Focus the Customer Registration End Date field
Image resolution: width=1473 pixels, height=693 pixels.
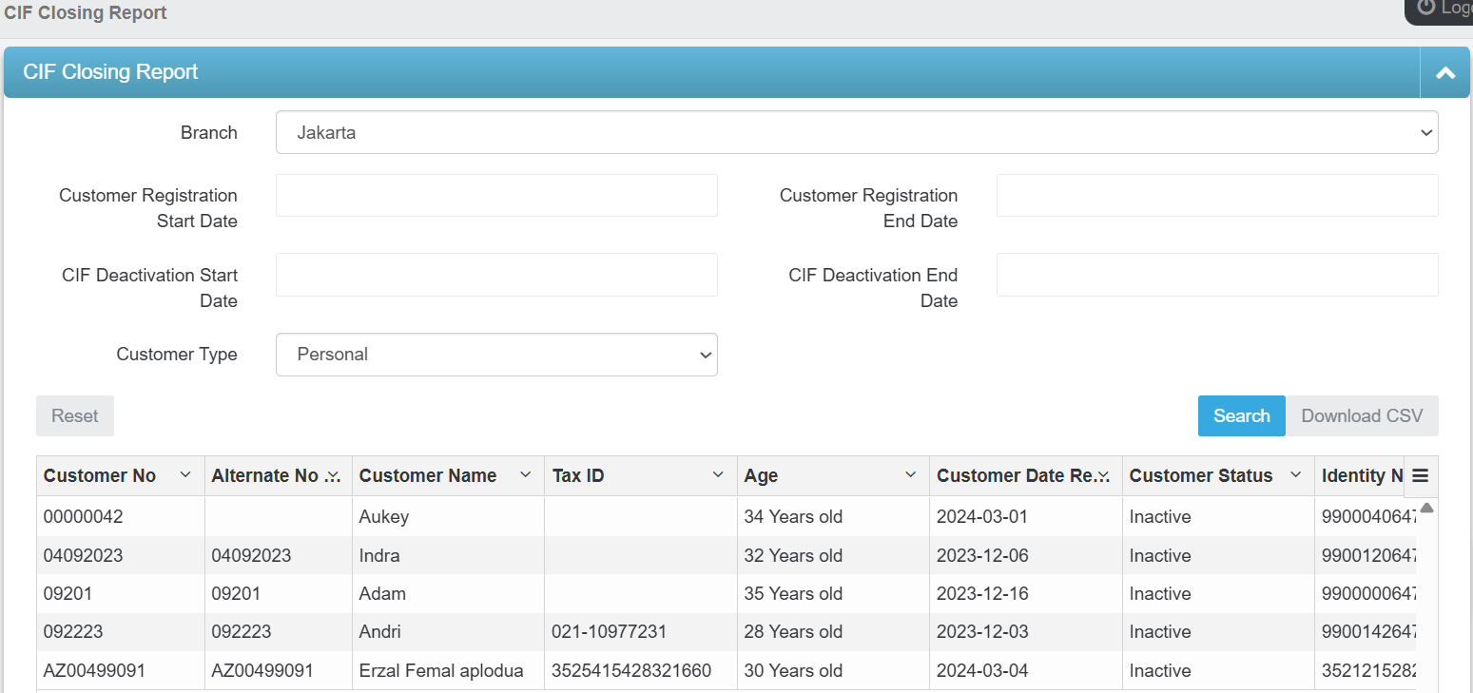[1217, 196]
